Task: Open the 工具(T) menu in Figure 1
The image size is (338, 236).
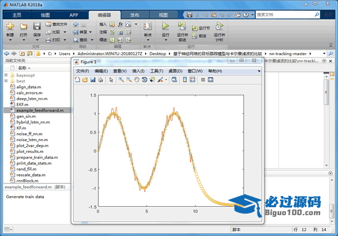Action: [x=156, y=71]
